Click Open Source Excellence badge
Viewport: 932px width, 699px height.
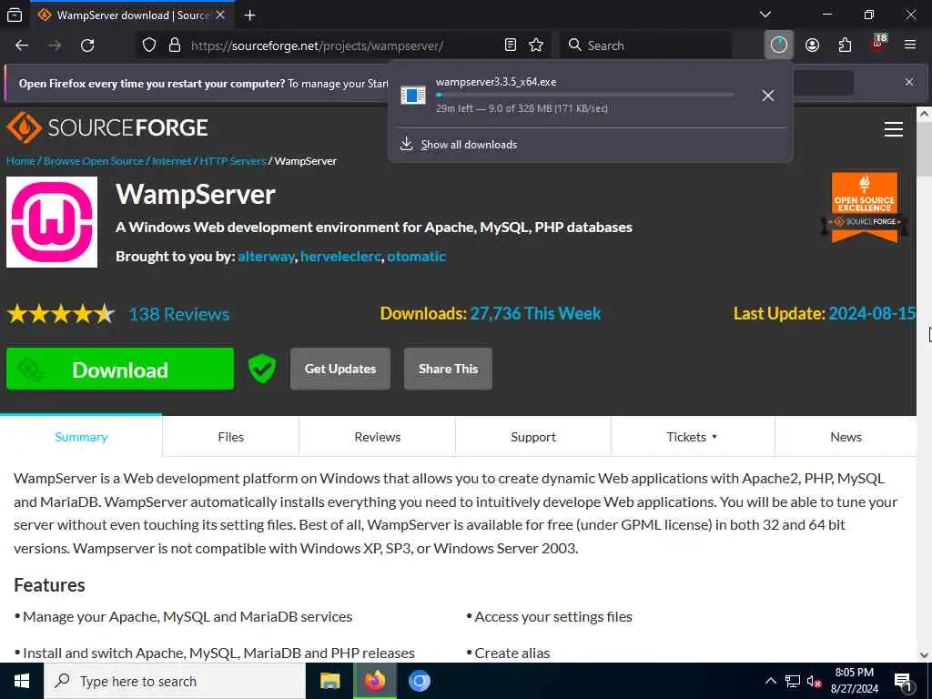865,208
